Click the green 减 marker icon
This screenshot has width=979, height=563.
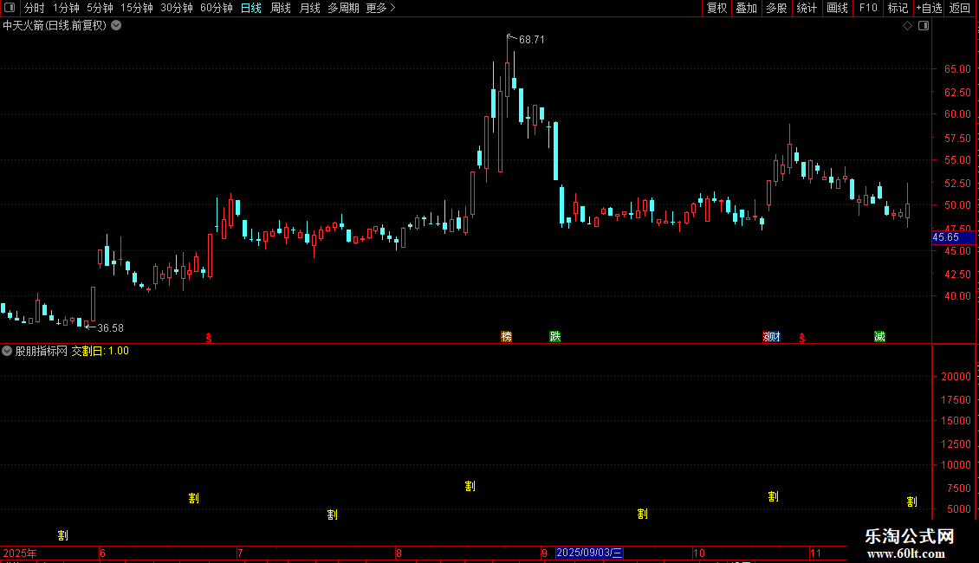click(x=879, y=337)
